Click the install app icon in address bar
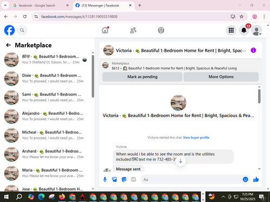Viewport: 270px width, 202px height. click(x=233, y=17)
